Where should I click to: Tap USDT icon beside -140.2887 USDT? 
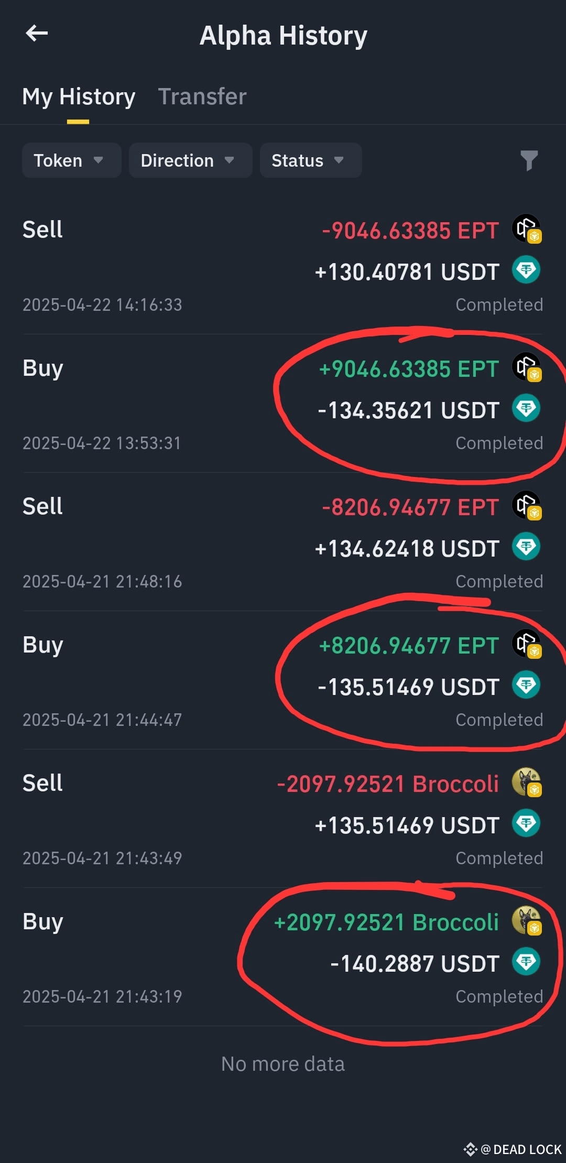click(x=526, y=962)
